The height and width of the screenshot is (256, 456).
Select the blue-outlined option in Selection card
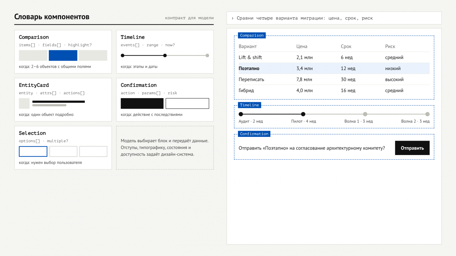pyautogui.click(x=33, y=151)
